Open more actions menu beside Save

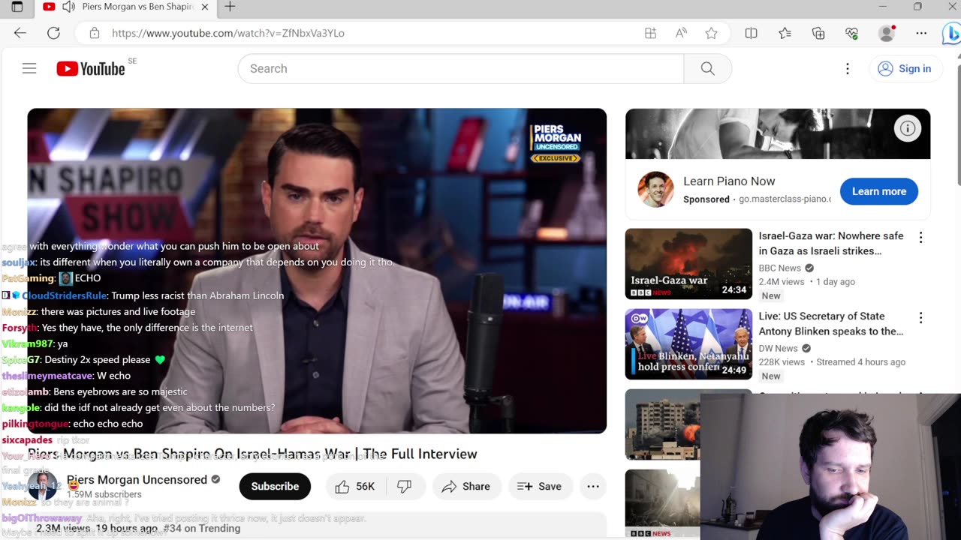[593, 486]
